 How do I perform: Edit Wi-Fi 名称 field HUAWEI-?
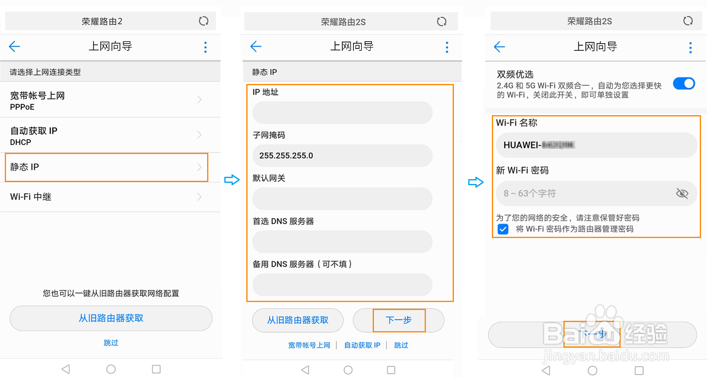coord(596,145)
